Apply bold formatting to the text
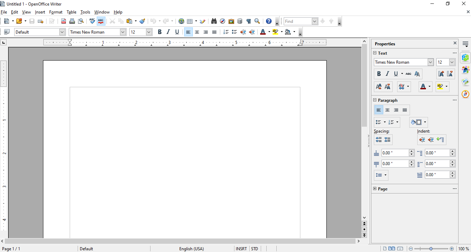Screen dimensions: 471x252 [x=160, y=32]
